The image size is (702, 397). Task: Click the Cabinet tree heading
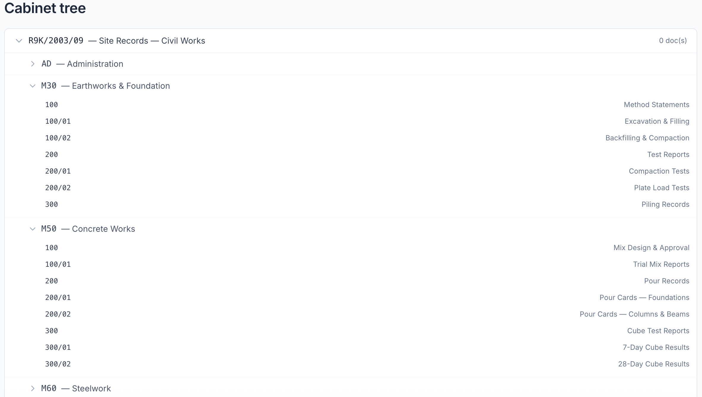(45, 8)
